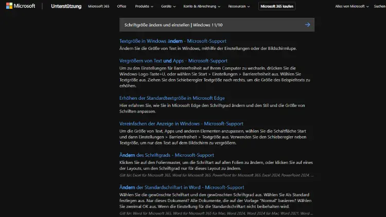Image resolution: width=386 pixels, height=217 pixels.
Task: Expand the Produkte dropdown
Action: (x=144, y=6)
